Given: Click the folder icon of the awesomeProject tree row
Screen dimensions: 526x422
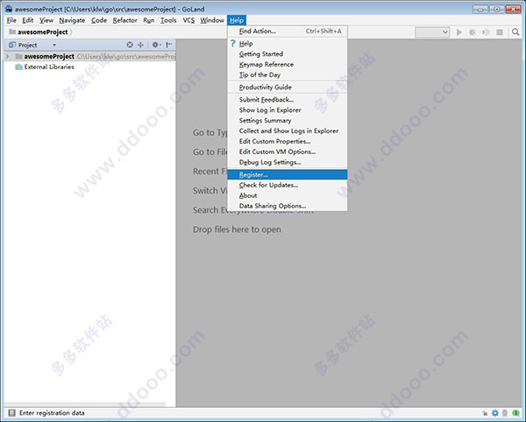Looking at the screenshot, I should [x=19, y=56].
